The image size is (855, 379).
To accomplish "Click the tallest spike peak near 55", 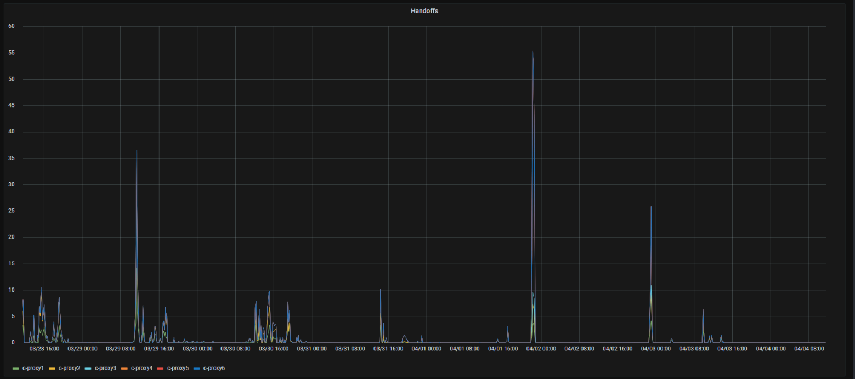I will point(533,52).
